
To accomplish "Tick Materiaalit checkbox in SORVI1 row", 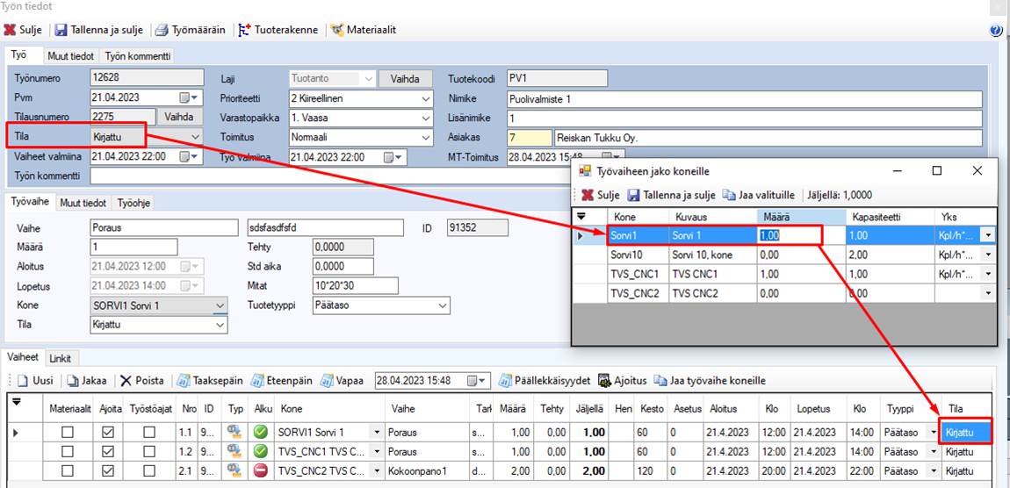I will click(x=68, y=432).
